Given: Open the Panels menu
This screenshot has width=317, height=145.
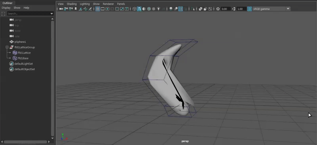Looking at the screenshot, I should point(121,4).
